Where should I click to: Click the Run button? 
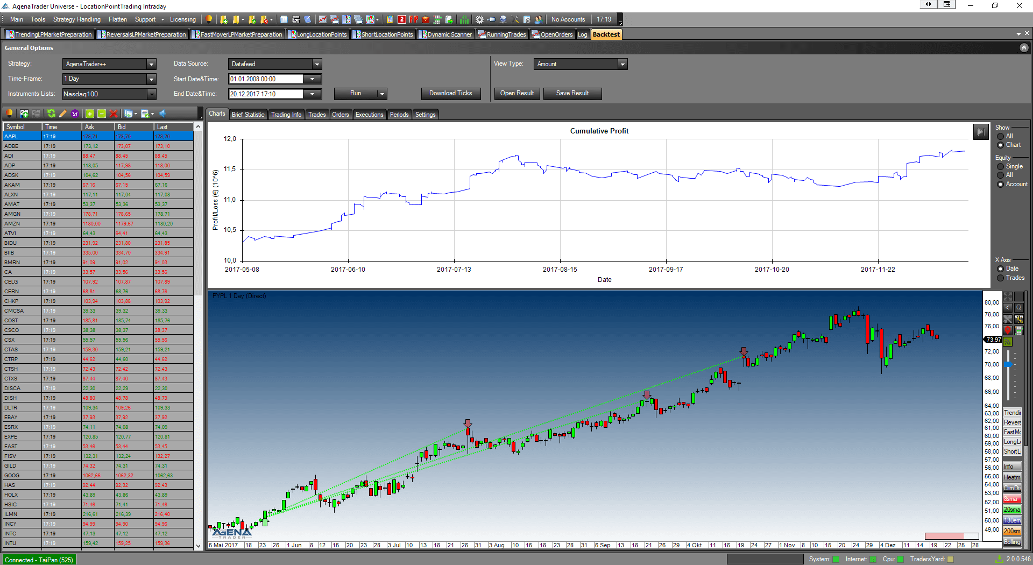click(356, 94)
